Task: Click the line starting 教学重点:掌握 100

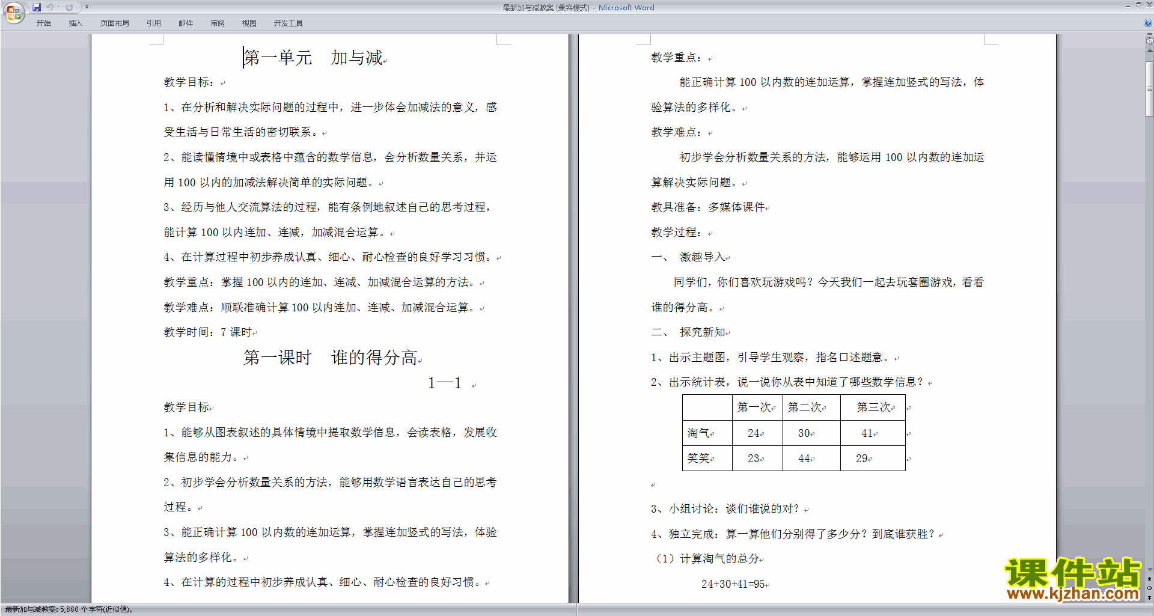Action: point(322,282)
